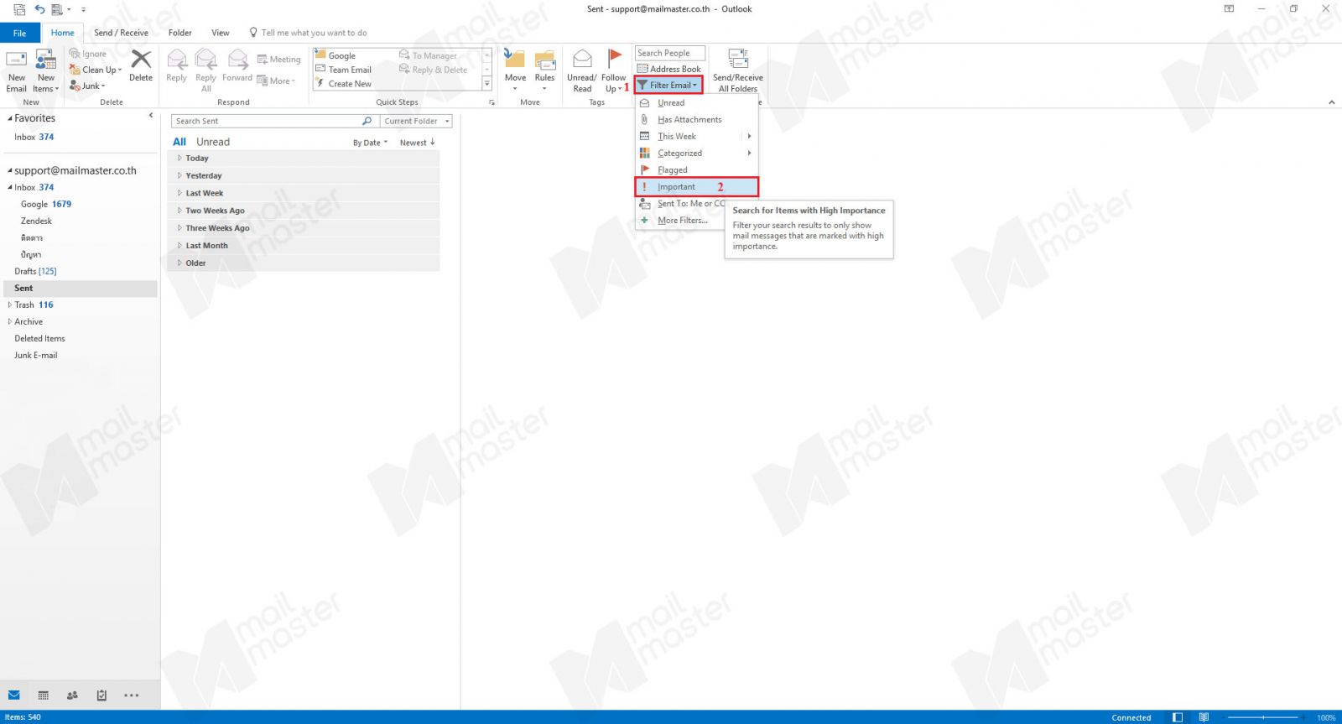The width and height of the screenshot is (1342, 724).
Task: Forward the selected email
Action: 237,66
